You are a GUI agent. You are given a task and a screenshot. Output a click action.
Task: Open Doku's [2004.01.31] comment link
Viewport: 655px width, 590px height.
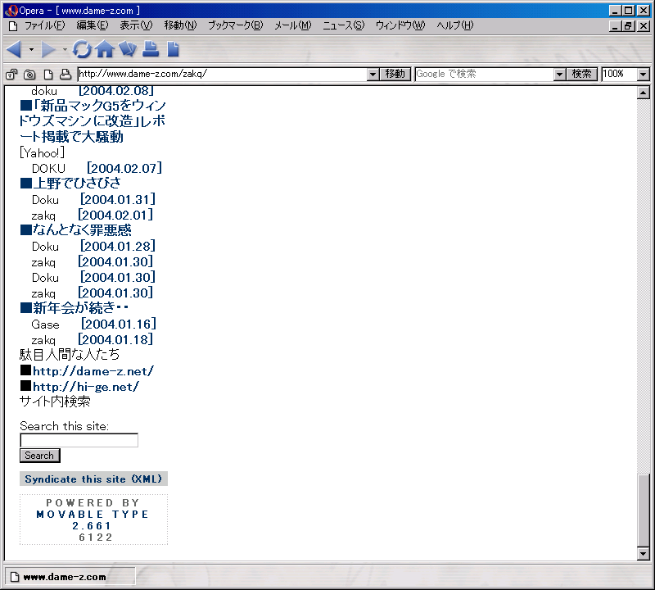118,199
